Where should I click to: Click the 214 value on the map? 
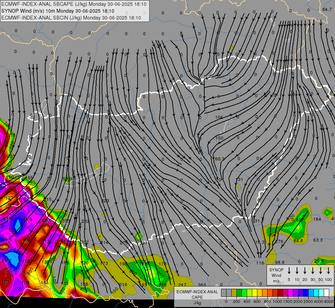pos(104,242)
